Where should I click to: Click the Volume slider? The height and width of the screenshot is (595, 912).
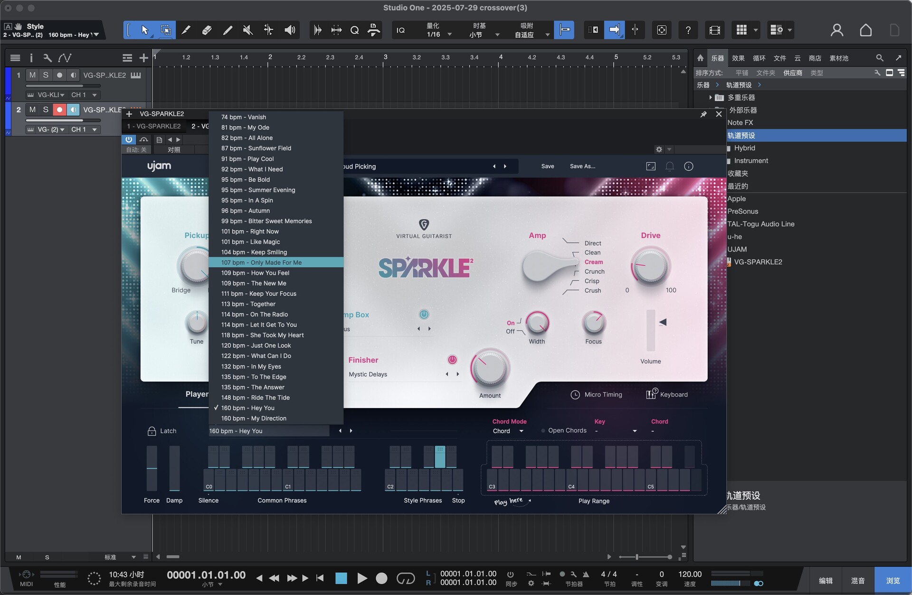[651, 330]
